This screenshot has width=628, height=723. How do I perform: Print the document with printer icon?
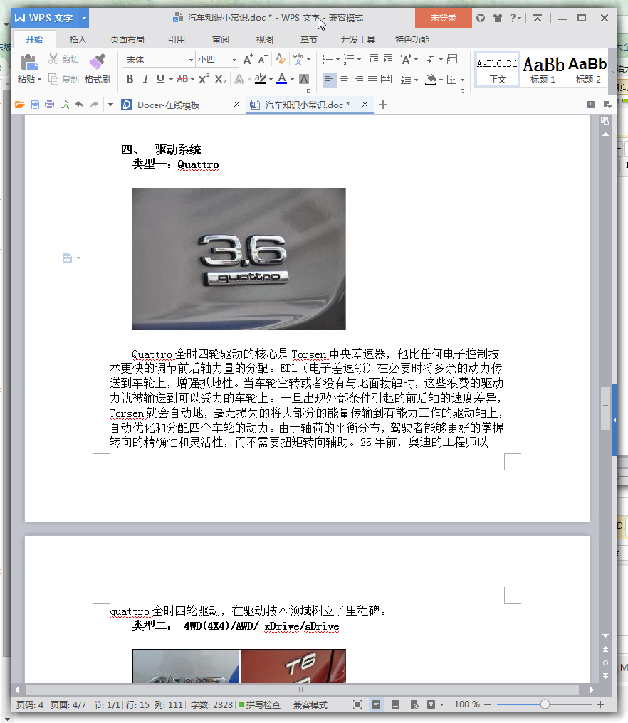49,105
